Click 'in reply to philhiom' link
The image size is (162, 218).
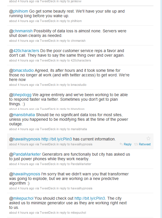coord(69,21)
